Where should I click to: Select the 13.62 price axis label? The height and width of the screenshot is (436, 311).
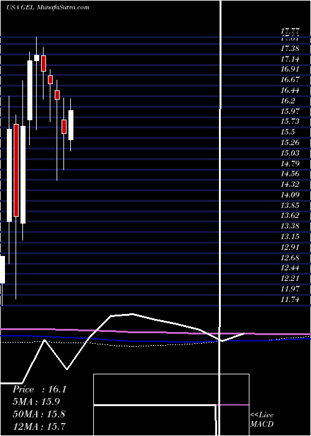290,216
